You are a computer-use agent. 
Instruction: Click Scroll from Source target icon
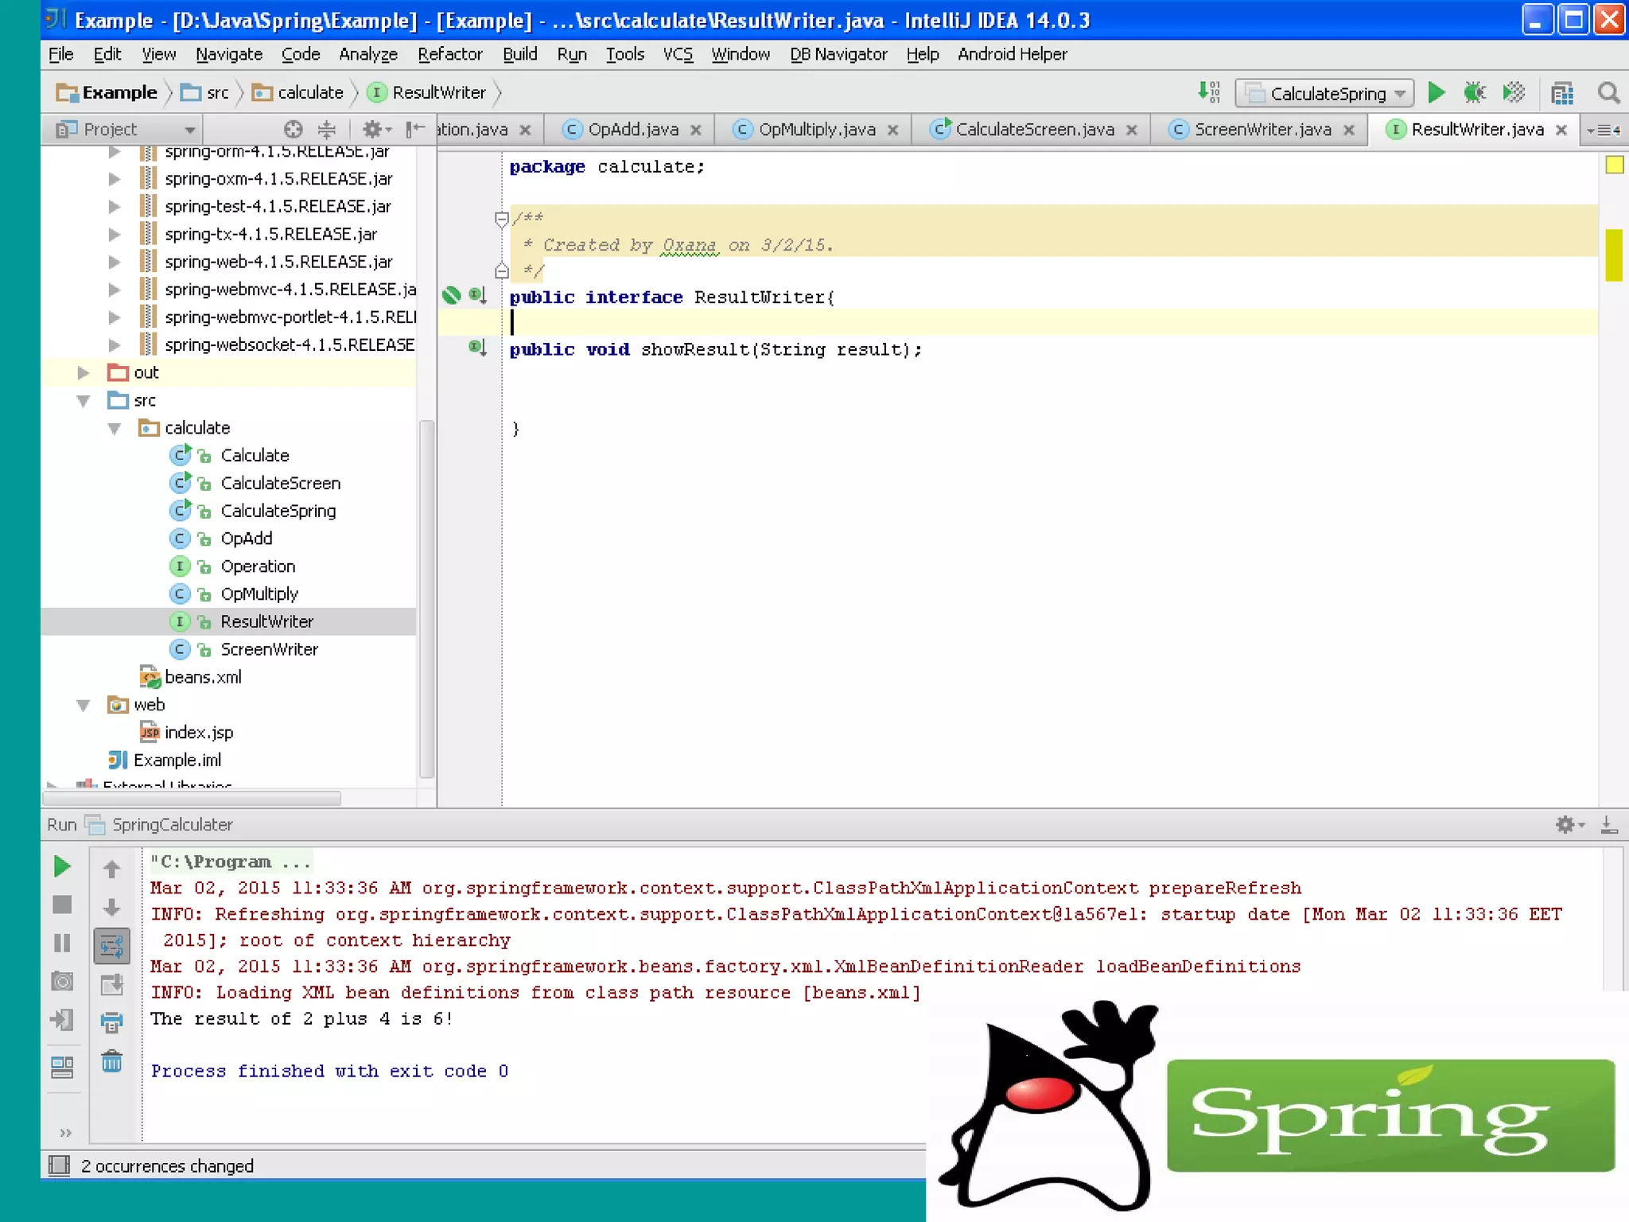pyautogui.click(x=293, y=129)
